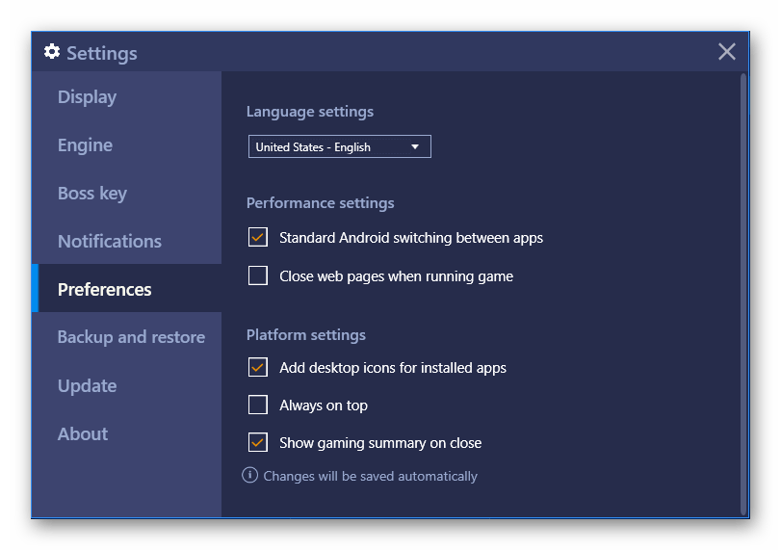Open the About tab

(x=83, y=434)
